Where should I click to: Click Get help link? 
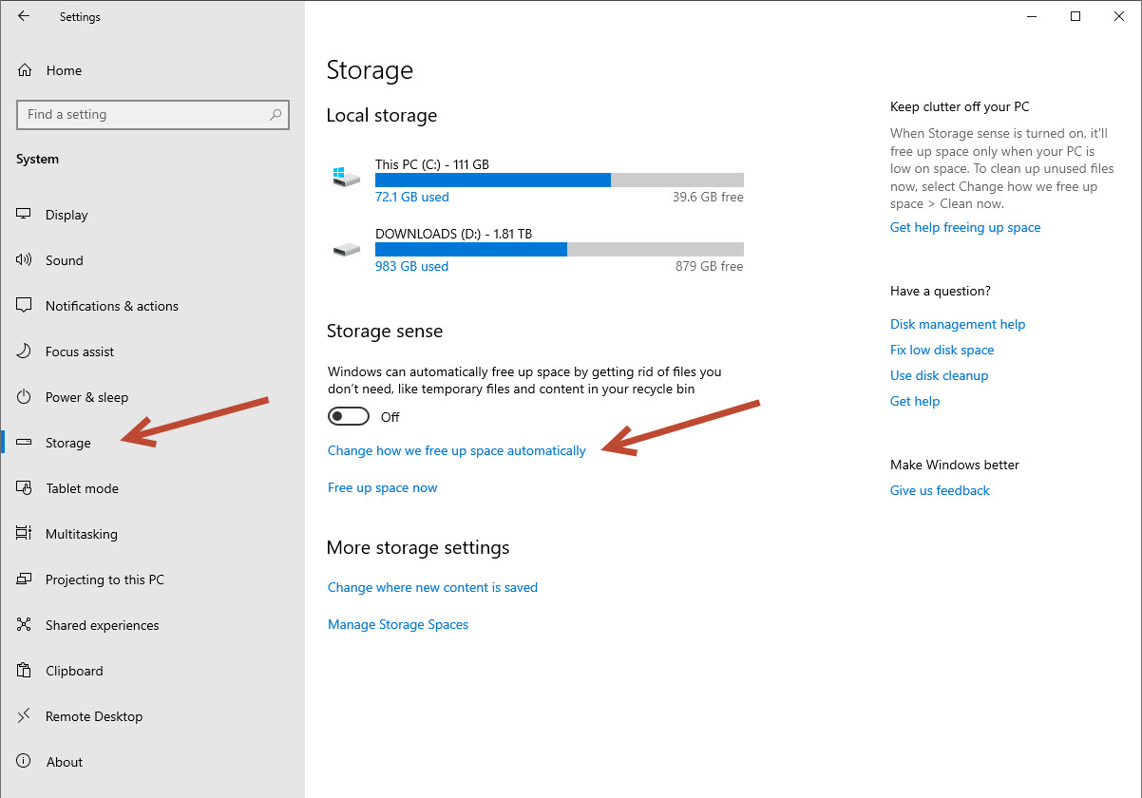pyautogui.click(x=915, y=401)
